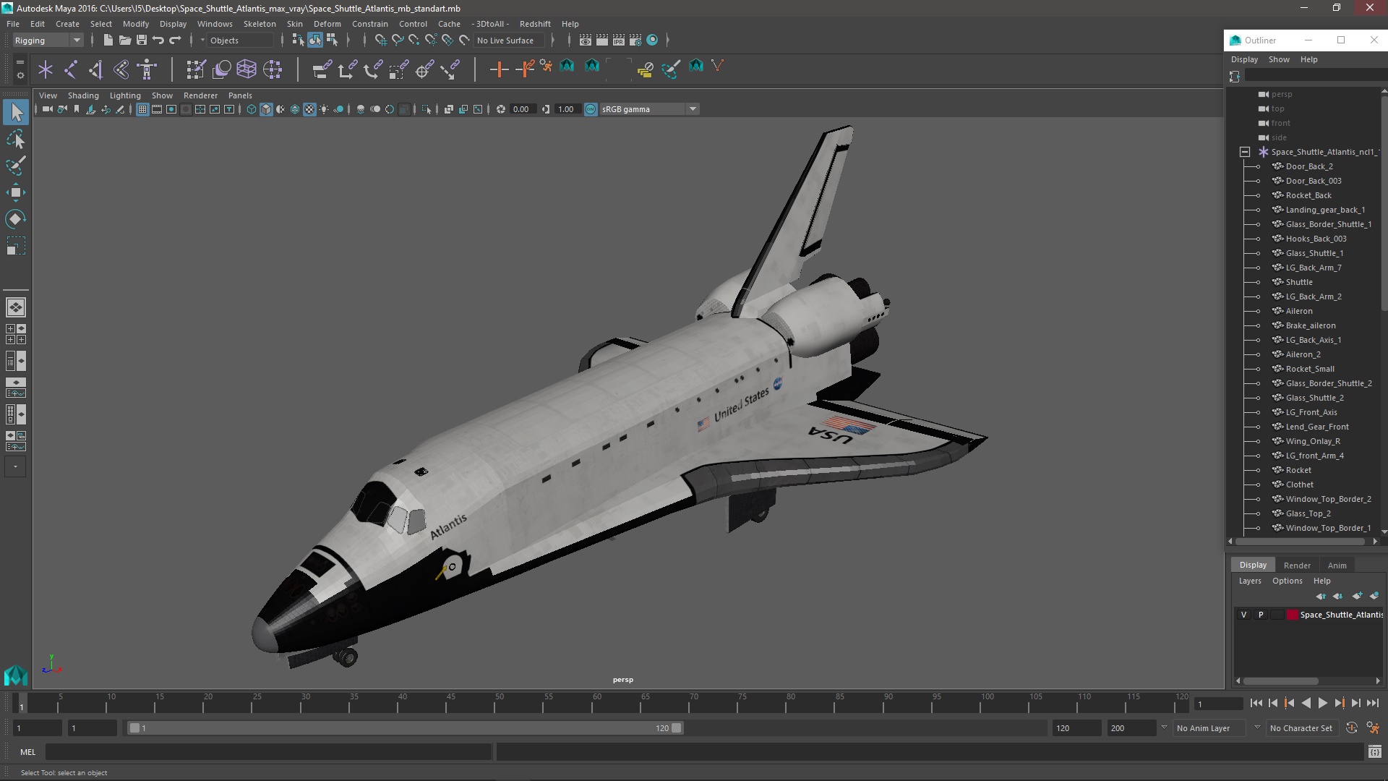The width and height of the screenshot is (1388, 781).
Task: Open the viewport Shading menu
Action: 83,95
